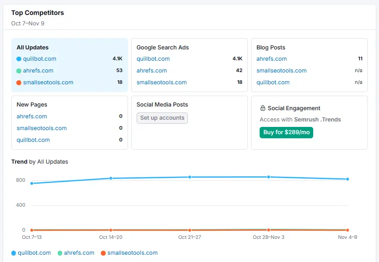Select the Google Search Ads card
The width and height of the screenshot is (379, 262).
pos(189,48)
